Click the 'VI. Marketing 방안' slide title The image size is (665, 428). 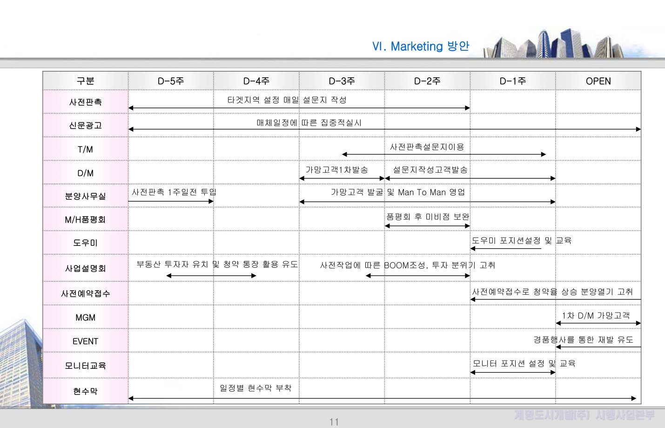coord(421,46)
